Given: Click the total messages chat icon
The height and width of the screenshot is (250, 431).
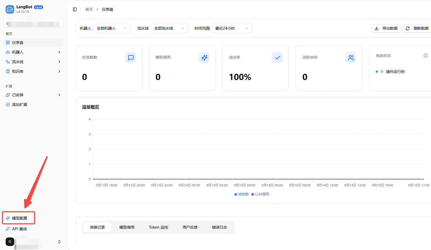Looking at the screenshot, I should click(x=131, y=57).
